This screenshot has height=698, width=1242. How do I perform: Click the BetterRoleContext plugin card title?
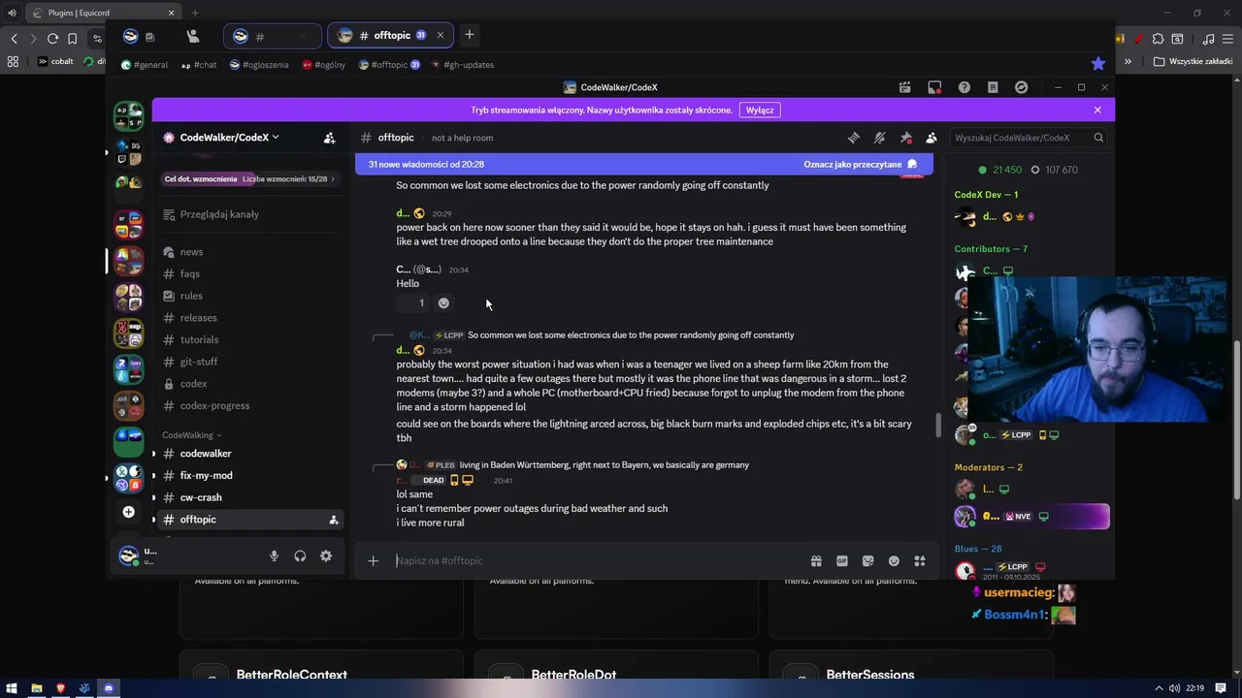point(291,675)
